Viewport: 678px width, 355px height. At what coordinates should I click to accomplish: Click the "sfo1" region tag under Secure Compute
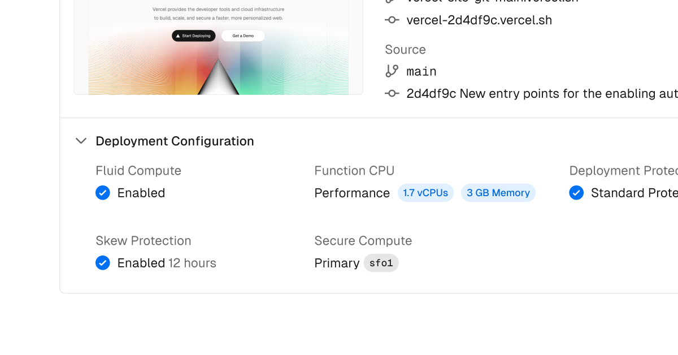pos(381,263)
